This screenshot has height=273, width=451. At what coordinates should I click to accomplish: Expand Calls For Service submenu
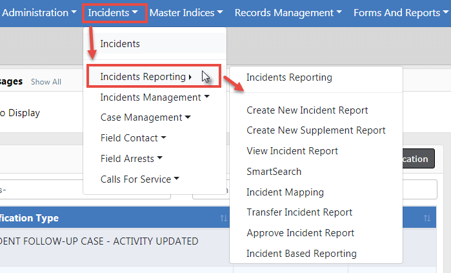[139, 179]
